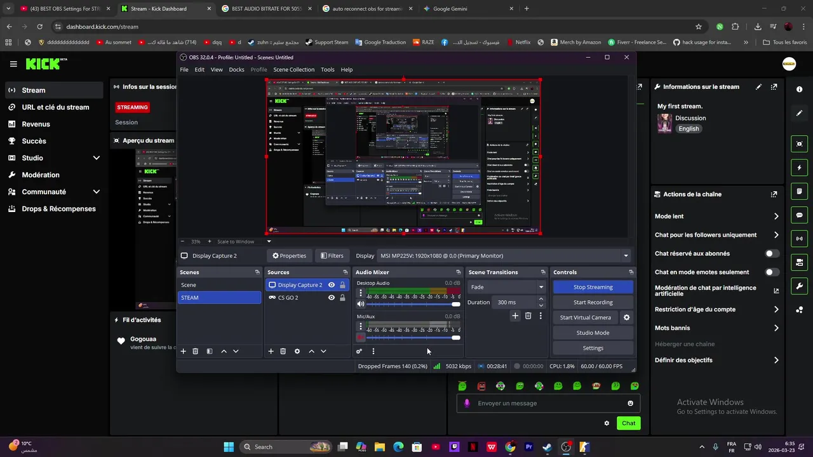Screen dimensions: 813x457
Task: Expand the Mode lent option
Action: click(776, 216)
